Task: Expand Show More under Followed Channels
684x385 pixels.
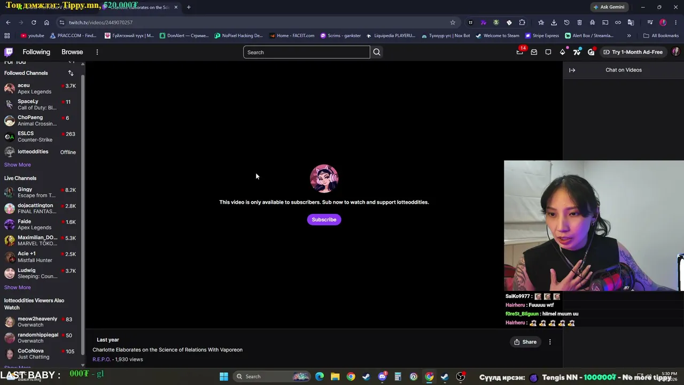Action: [x=18, y=165]
